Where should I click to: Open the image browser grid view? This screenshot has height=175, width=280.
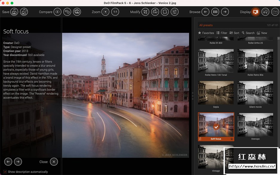click(x=215, y=12)
